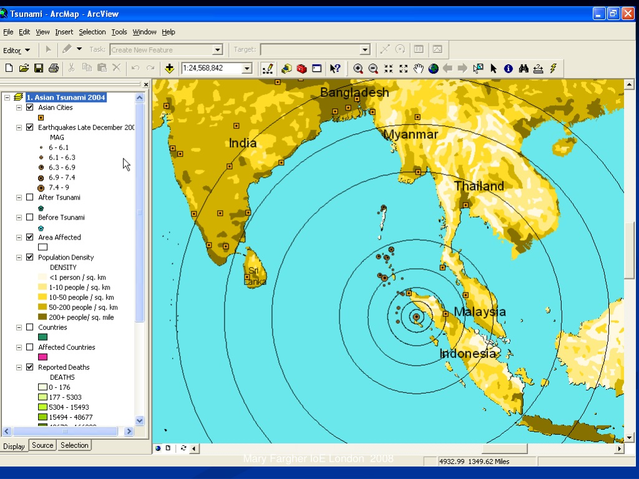
Task: Select the 1. Asian Tsunami 2004 frame title
Action: click(66, 97)
